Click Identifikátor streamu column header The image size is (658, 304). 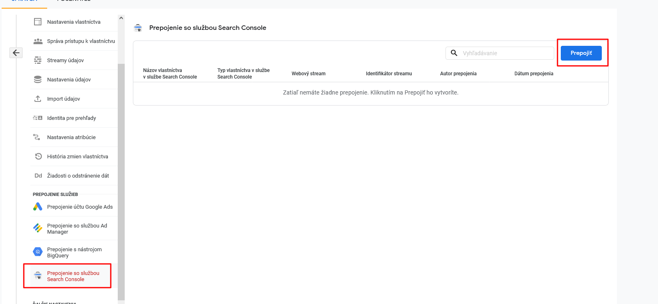(x=389, y=74)
